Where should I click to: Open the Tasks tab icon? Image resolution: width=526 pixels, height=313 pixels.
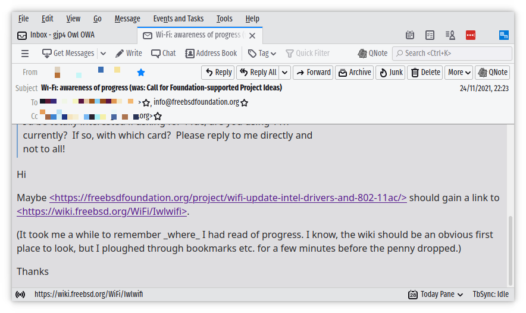tap(430, 35)
